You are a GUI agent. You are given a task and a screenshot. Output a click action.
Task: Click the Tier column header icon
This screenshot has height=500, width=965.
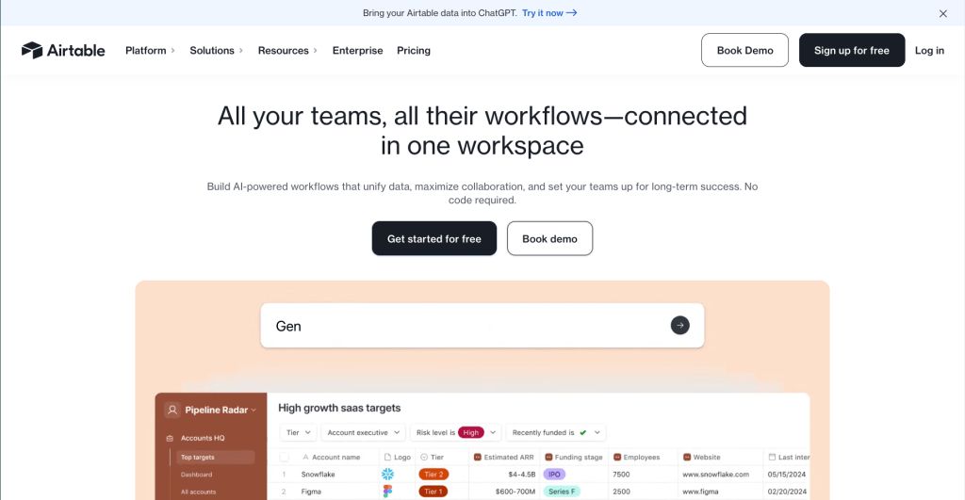tap(424, 457)
